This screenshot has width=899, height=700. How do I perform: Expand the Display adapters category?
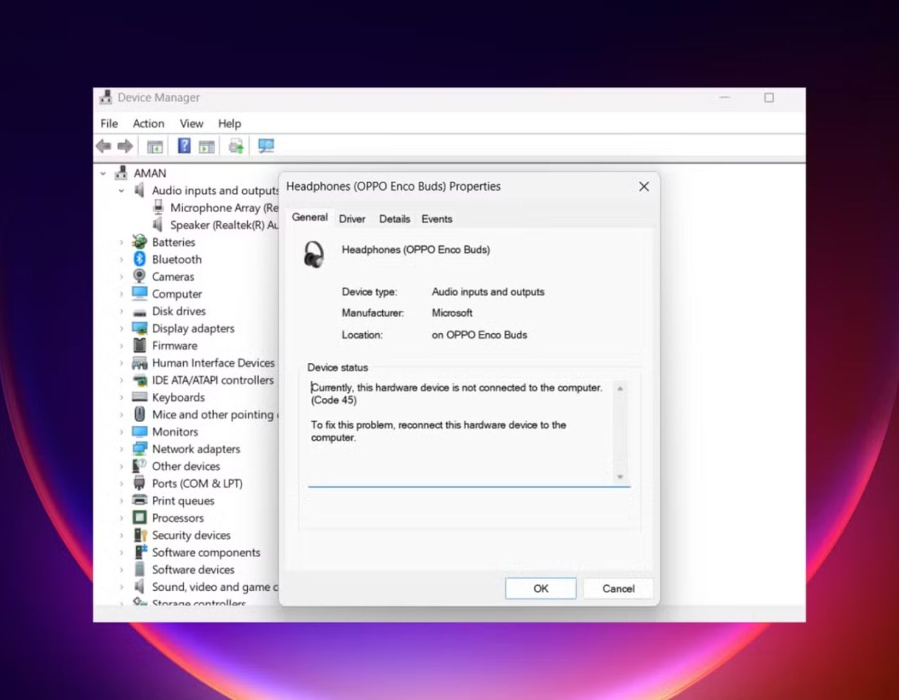[x=121, y=329]
